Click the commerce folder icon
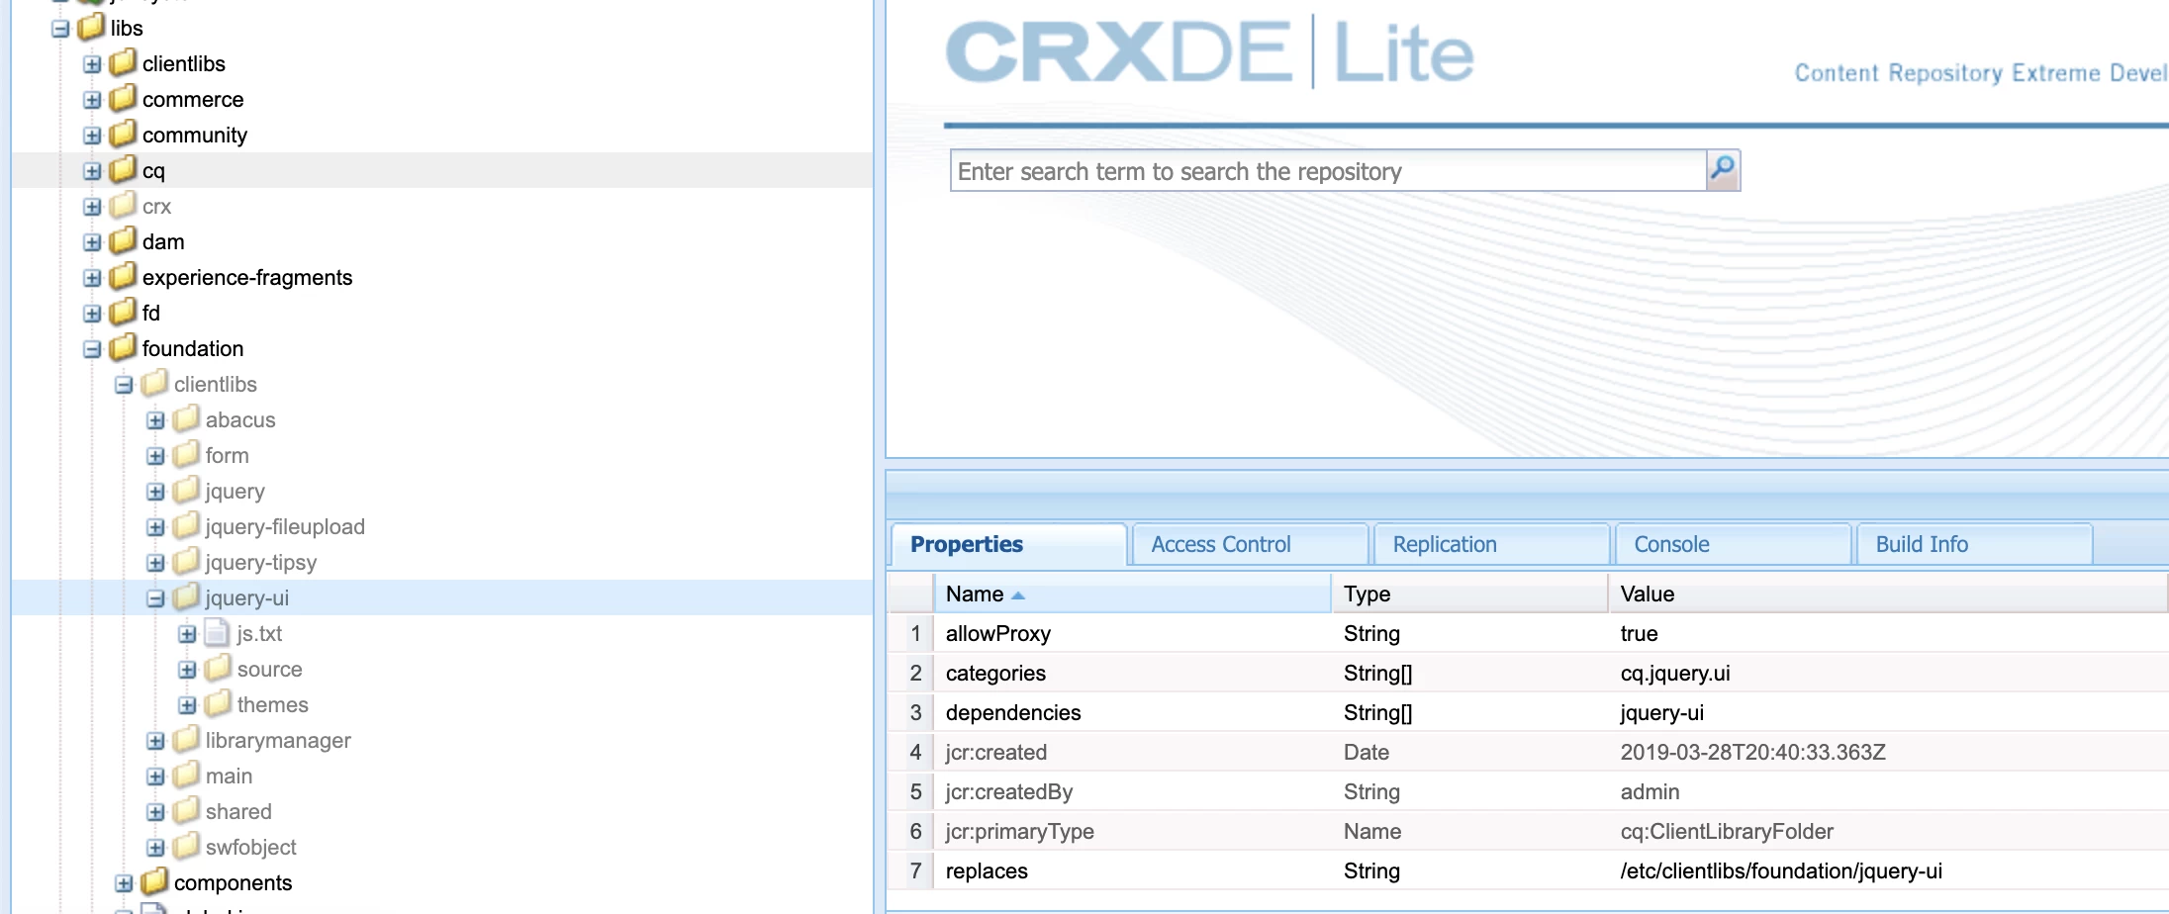This screenshot has height=914, width=2169. 123,98
